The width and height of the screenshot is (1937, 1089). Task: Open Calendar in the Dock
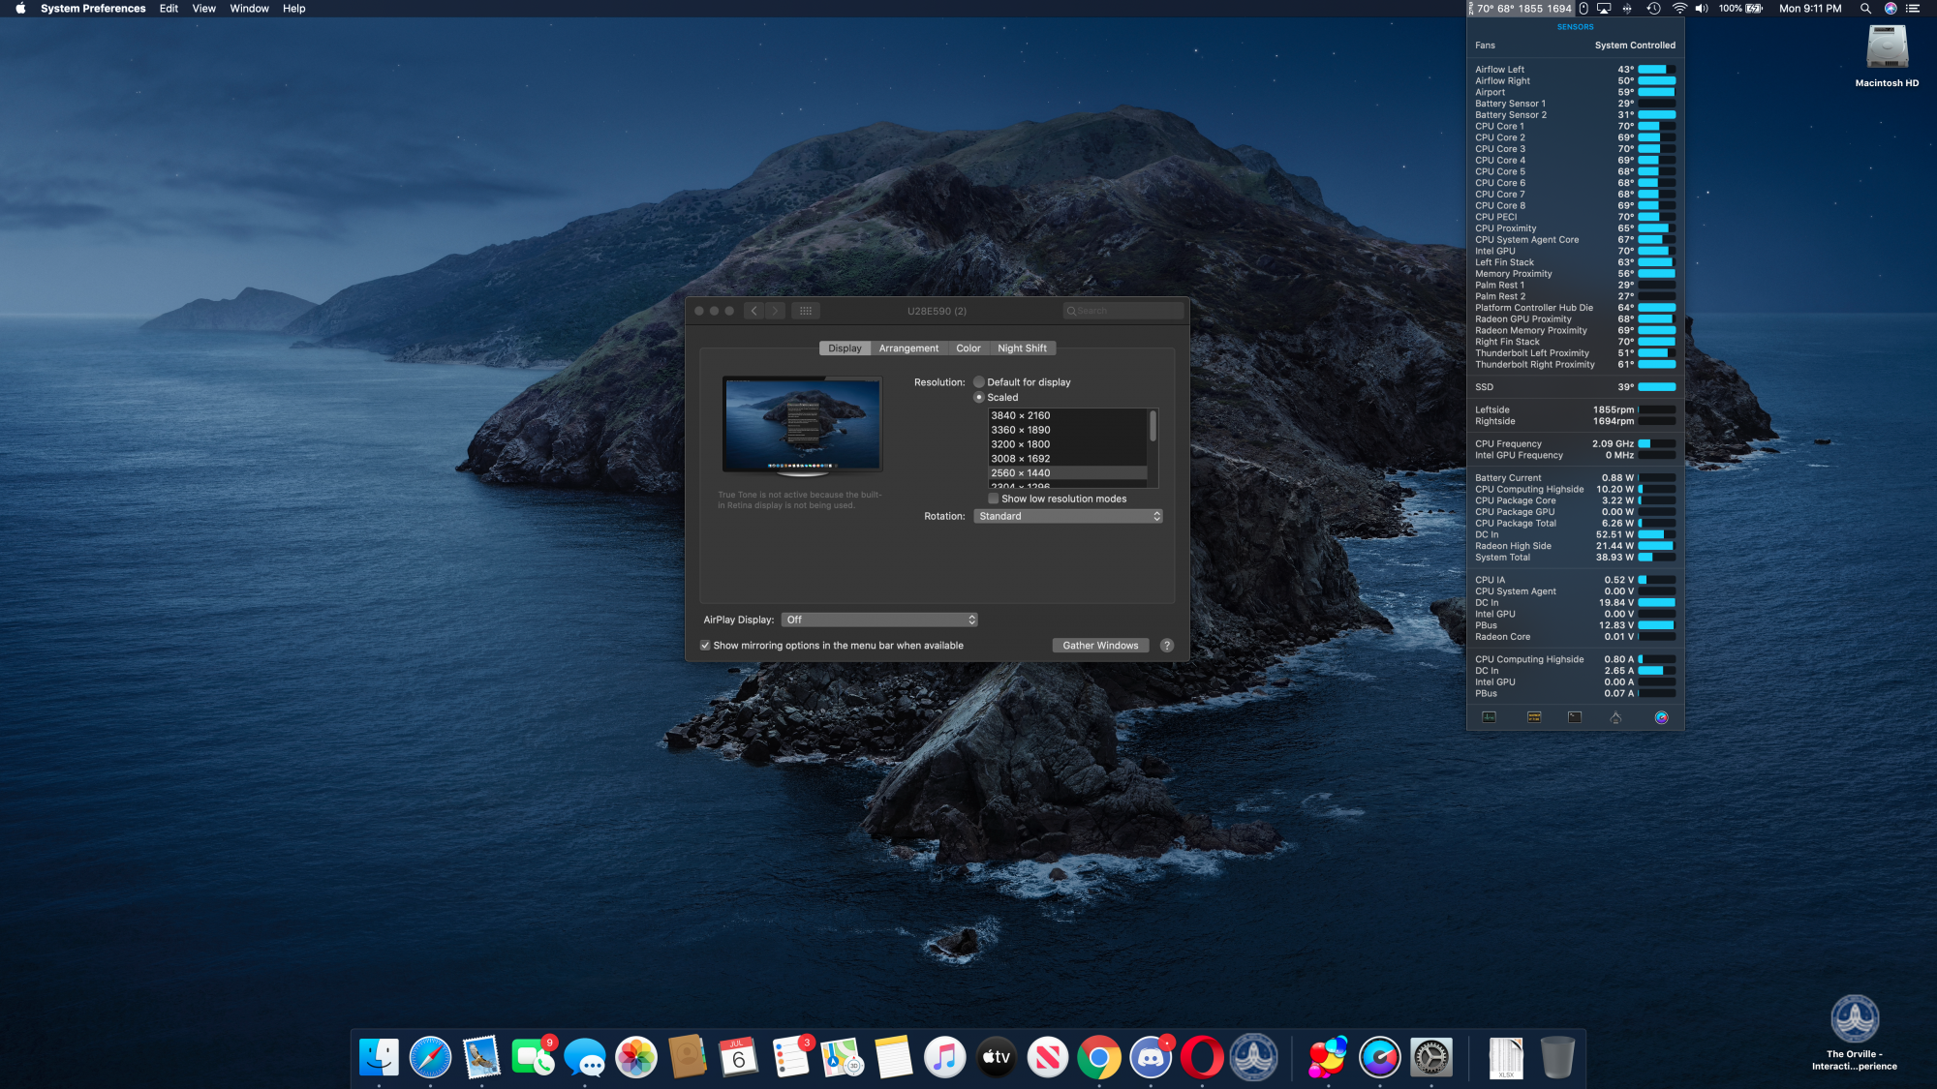739,1057
